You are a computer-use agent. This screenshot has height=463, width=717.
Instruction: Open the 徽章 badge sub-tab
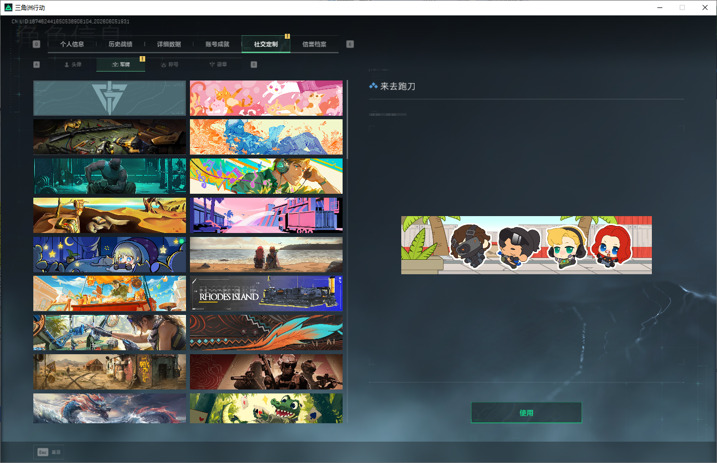pyautogui.click(x=218, y=65)
